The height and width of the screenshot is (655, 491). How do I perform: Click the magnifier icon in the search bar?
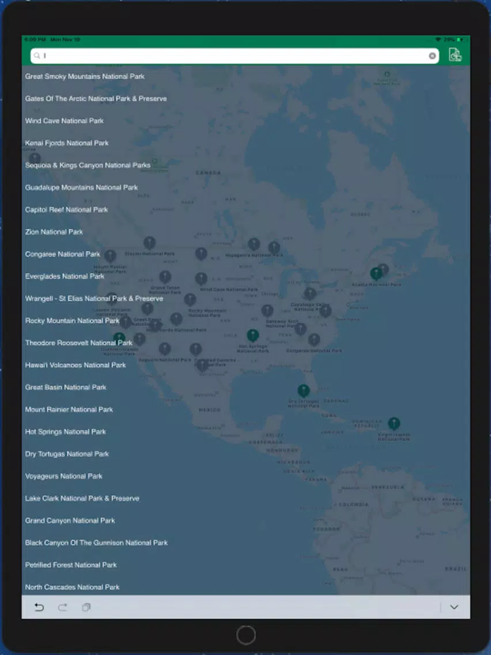(37, 55)
